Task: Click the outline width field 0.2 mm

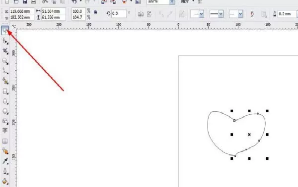Action: [287, 14]
